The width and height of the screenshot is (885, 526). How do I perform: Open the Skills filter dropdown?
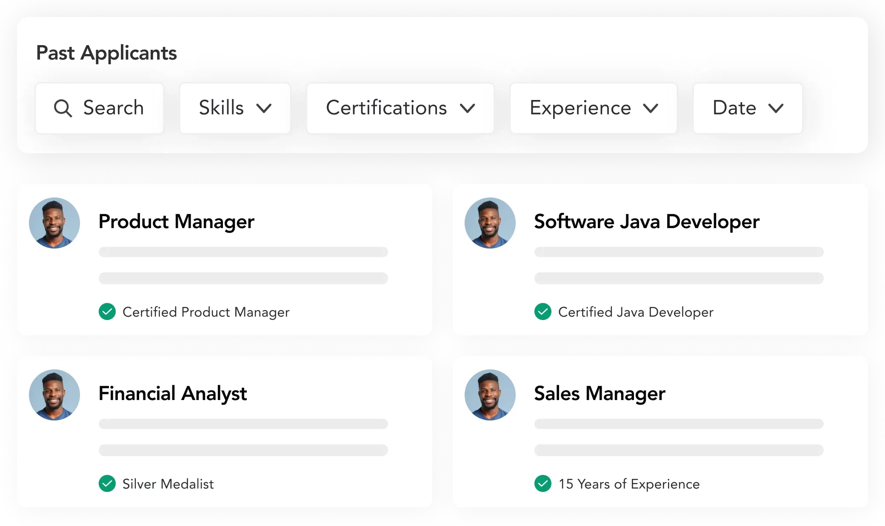click(x=235, y=108)
